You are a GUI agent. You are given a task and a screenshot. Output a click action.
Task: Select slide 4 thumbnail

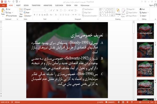(x=145, y=87)
